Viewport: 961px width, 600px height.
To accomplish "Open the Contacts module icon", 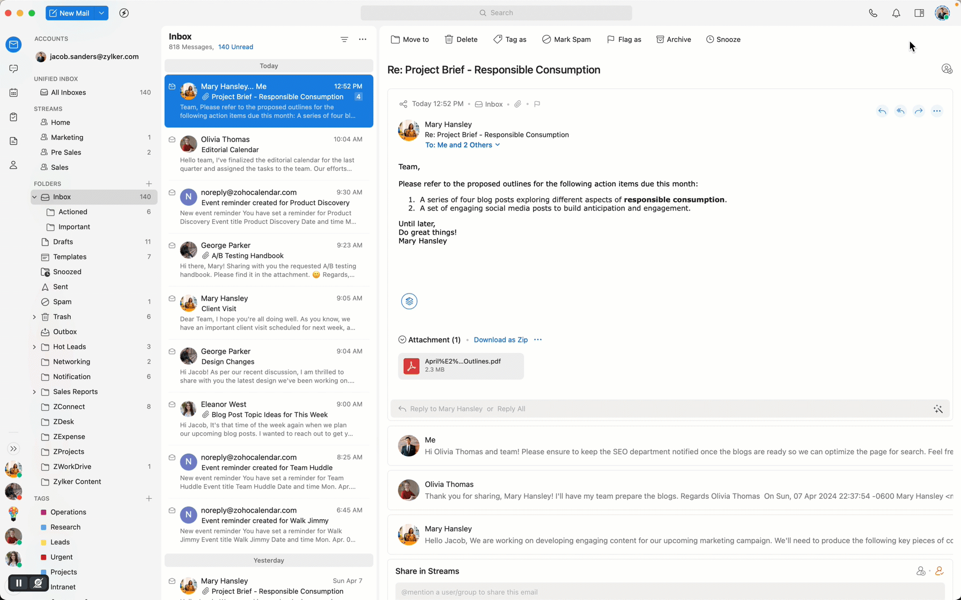I will click(x=13, y=165).
